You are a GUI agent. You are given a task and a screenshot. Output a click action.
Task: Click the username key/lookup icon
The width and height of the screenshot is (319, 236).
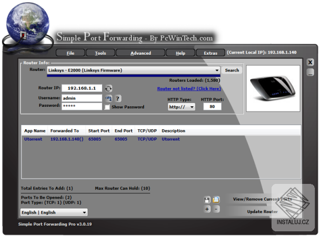coord(108,98)
